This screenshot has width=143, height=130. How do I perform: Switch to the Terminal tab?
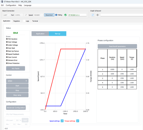click(35, 21)
